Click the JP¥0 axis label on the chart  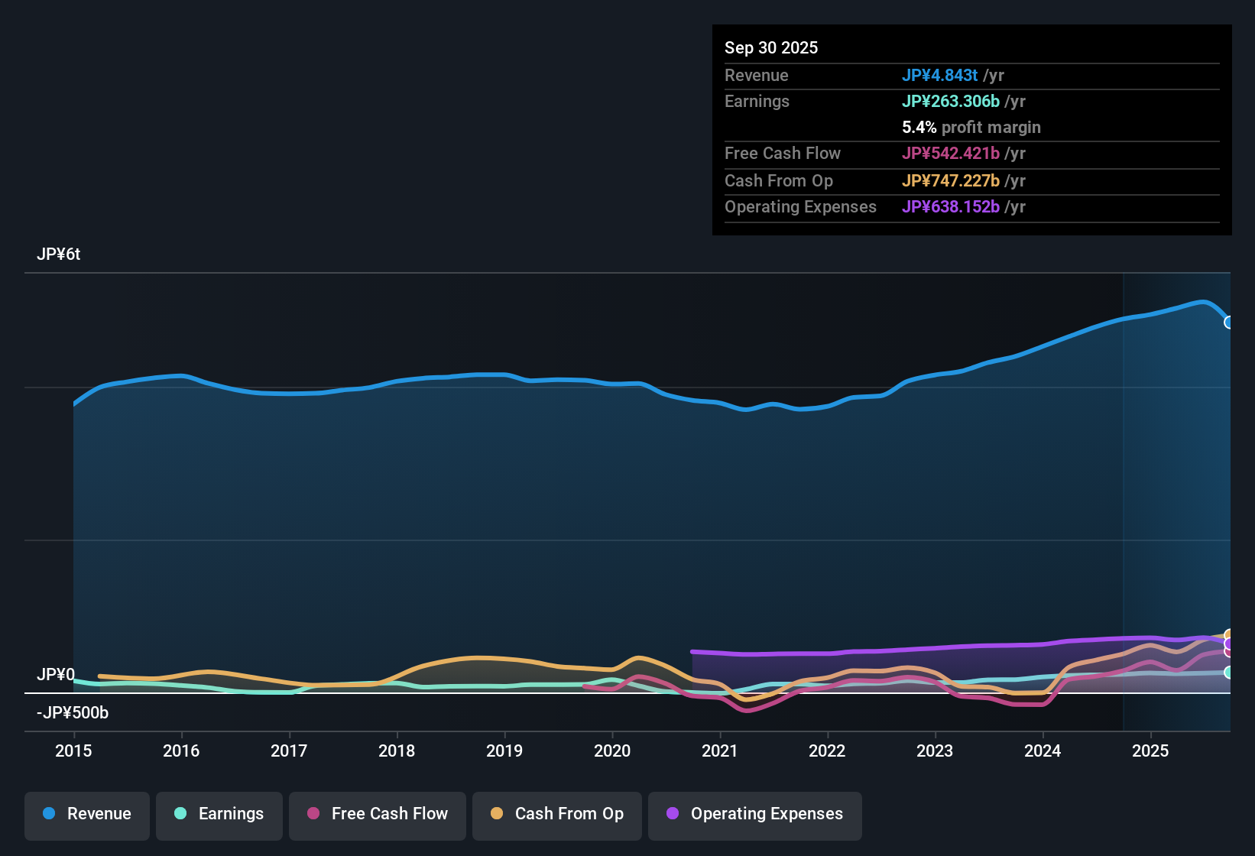point(57,675)
